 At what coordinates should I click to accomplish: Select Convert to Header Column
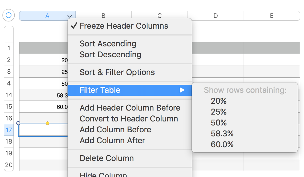pos(129,119)
